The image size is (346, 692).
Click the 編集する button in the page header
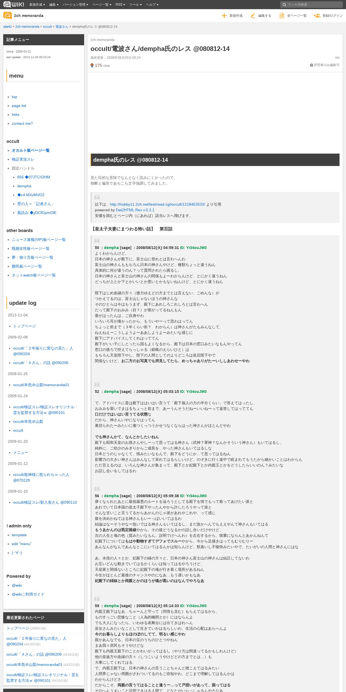[261, 16]
